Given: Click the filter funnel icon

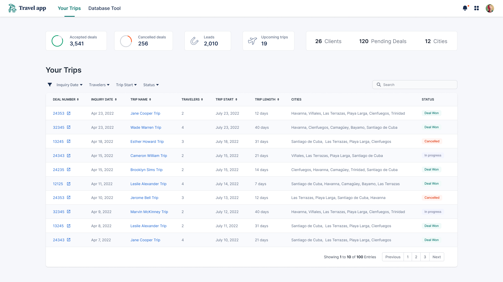Looking at the screenshot, I should point(50,85).
